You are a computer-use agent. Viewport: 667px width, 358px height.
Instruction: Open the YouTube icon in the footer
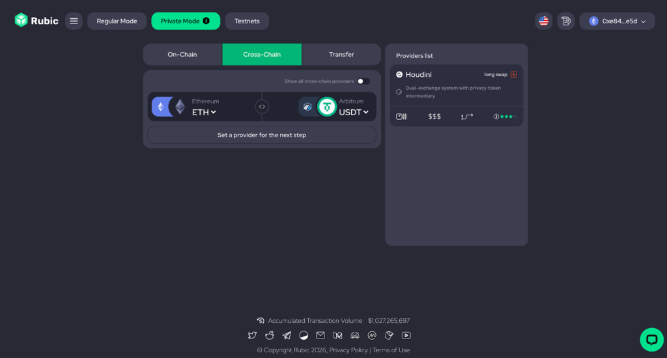pos(406,335)
